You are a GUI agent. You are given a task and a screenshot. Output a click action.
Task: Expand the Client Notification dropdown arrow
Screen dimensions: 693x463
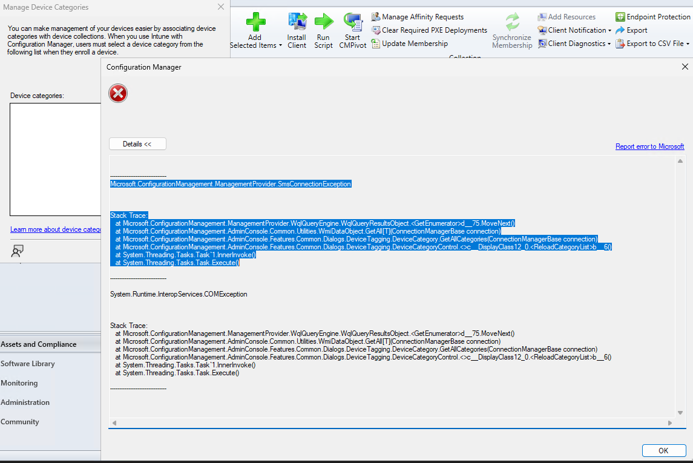[609, 30]
